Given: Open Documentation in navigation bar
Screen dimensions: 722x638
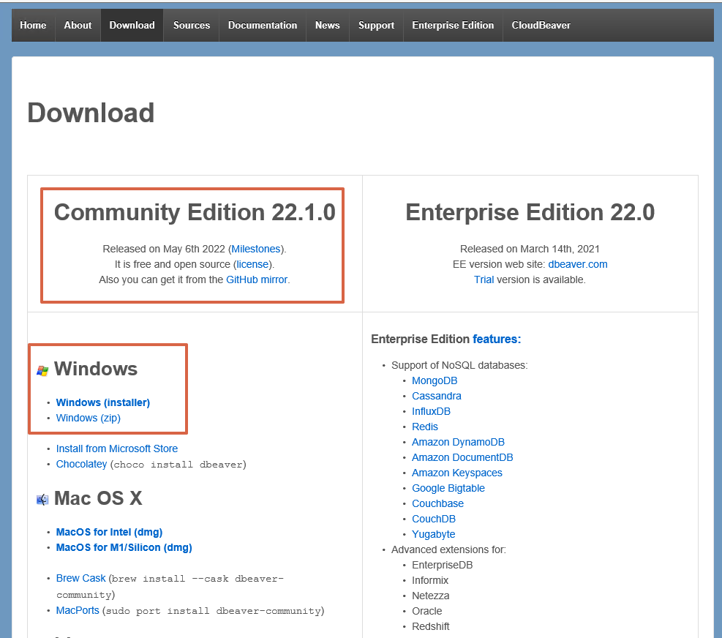Looking at the screenshot, I should (263, 26).
